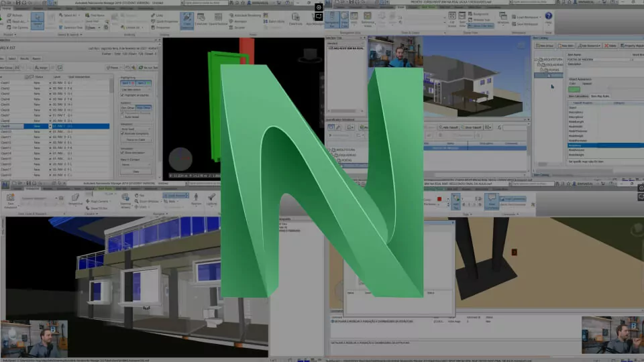
Task: Click Re-run Test in Clash Detective
Action: coord(148,68)
